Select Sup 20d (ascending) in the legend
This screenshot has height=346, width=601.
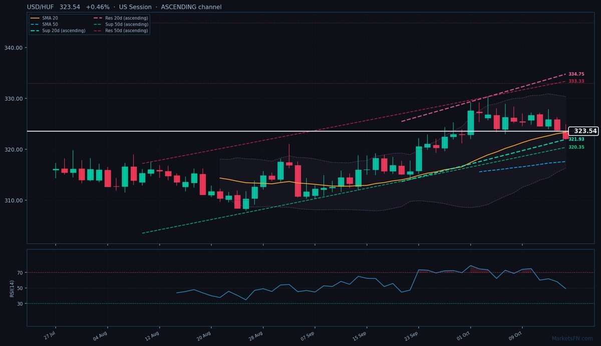pyautogui.click(x=58, y=31)
